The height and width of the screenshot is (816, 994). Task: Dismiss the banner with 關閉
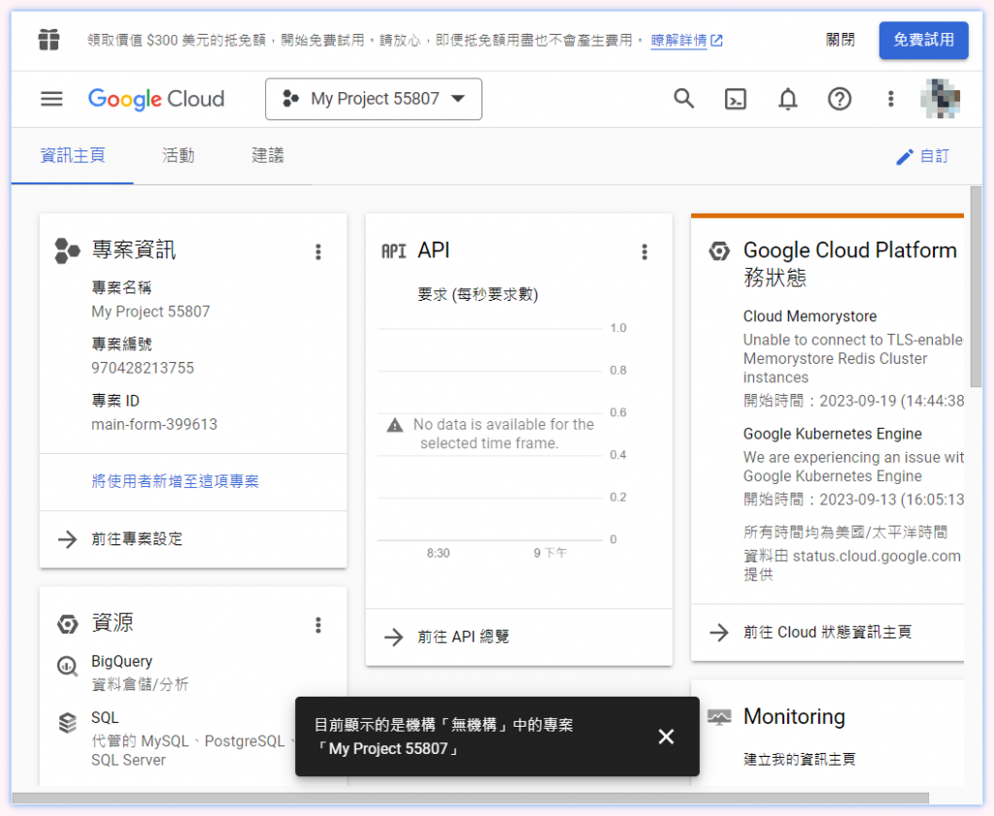840,40
